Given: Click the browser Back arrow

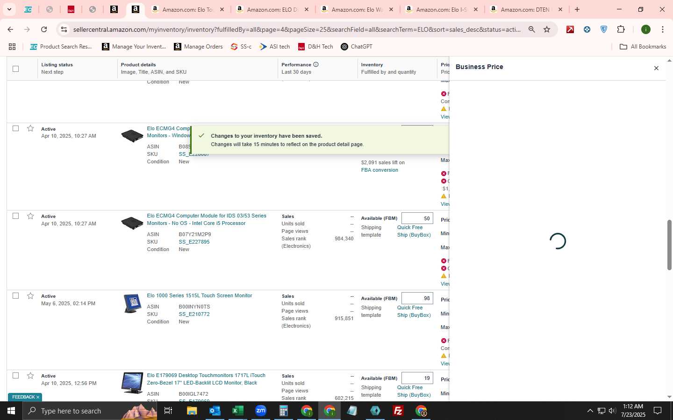Looking at the screenshot, I should (10, 29).
